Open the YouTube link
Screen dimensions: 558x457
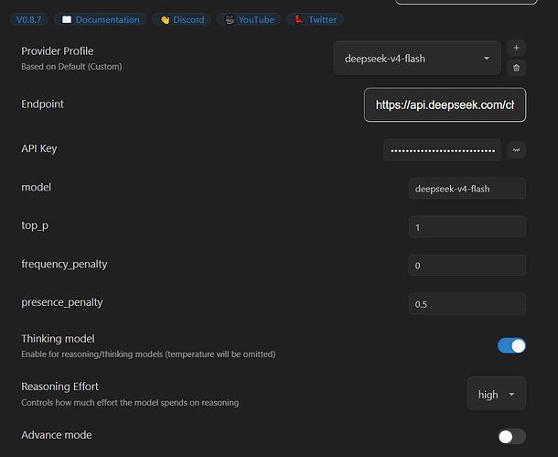[x=249, y=19]
